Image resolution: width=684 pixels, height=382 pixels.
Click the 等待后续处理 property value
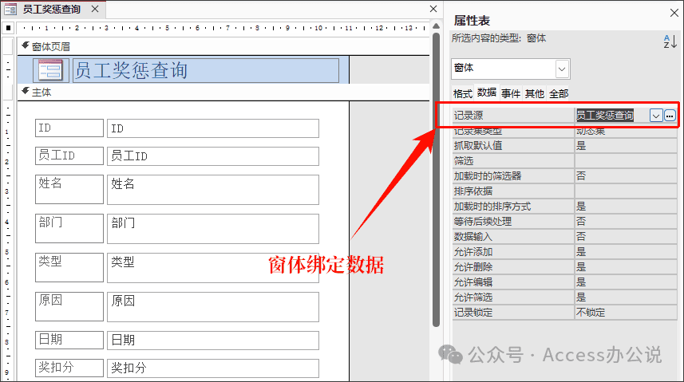click(x=626, y=222)
